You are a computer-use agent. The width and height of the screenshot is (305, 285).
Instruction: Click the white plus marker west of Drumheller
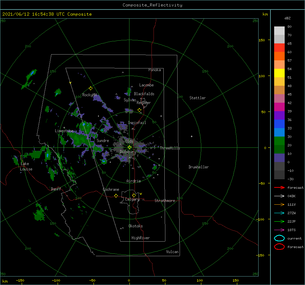[191, 136]
